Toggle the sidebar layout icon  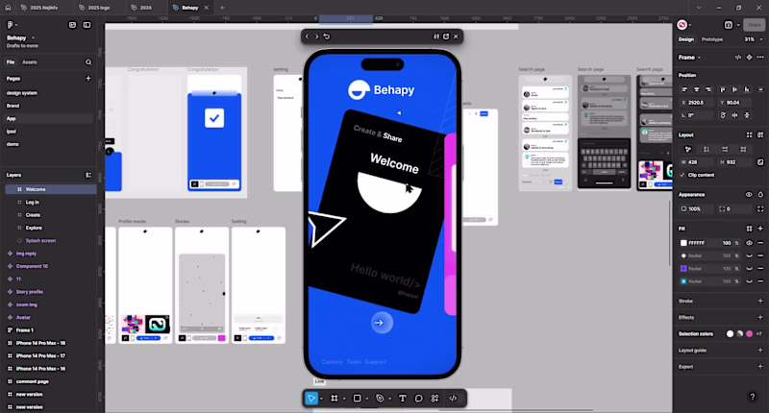87,25
